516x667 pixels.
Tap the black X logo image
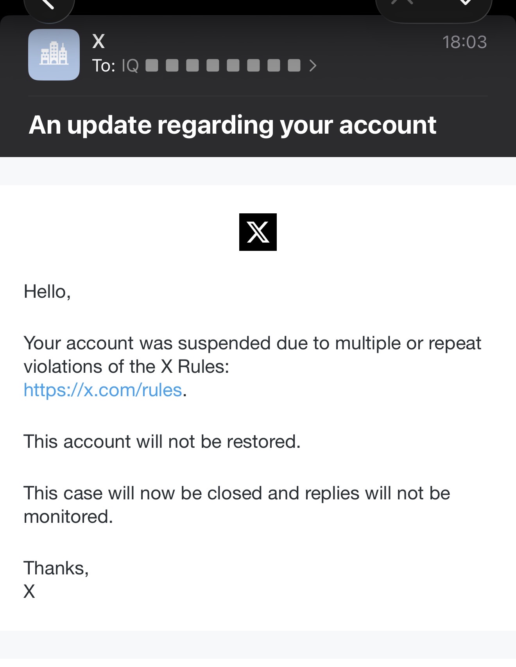point(258,232)
